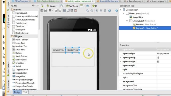Click the palette hide icon

click(x=37, y=6)
